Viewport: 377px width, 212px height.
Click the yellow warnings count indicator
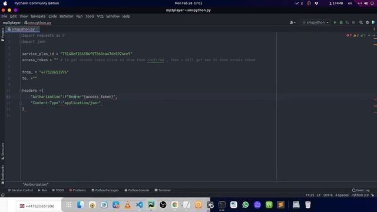[x=356, y=35]
